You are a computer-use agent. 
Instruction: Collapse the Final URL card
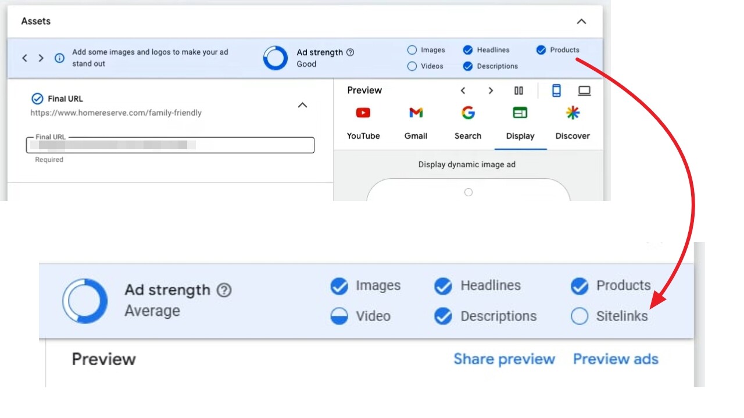pos(302,105)
